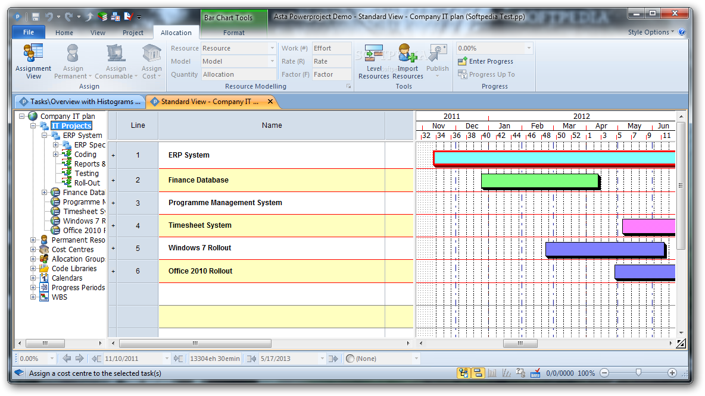705x396 pixels.
Task: Select the IT Projects tree item
Action: (x=71, y=125)
